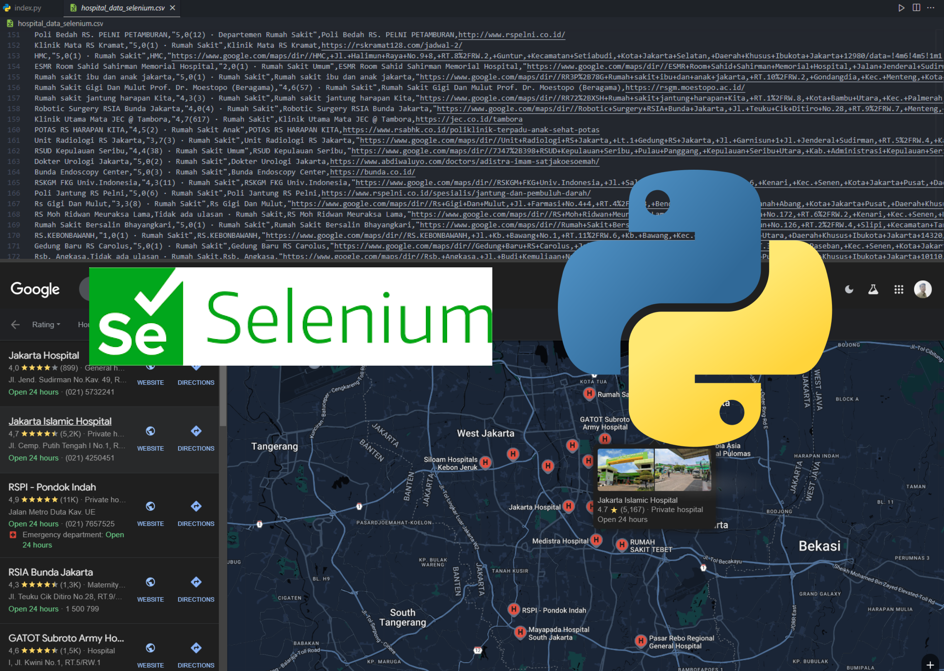Click the phone number (021) 7657525
The width and height of the screenshot is (944, 671).
point(90,524)
